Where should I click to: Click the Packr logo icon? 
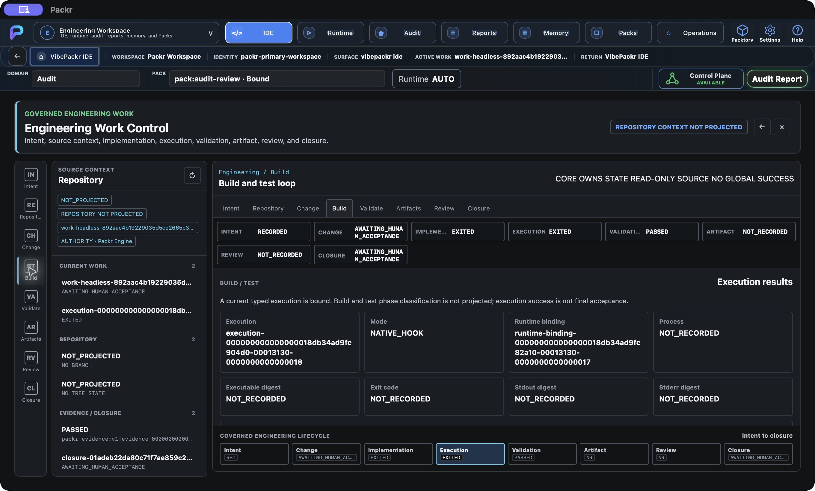[16, 32]
